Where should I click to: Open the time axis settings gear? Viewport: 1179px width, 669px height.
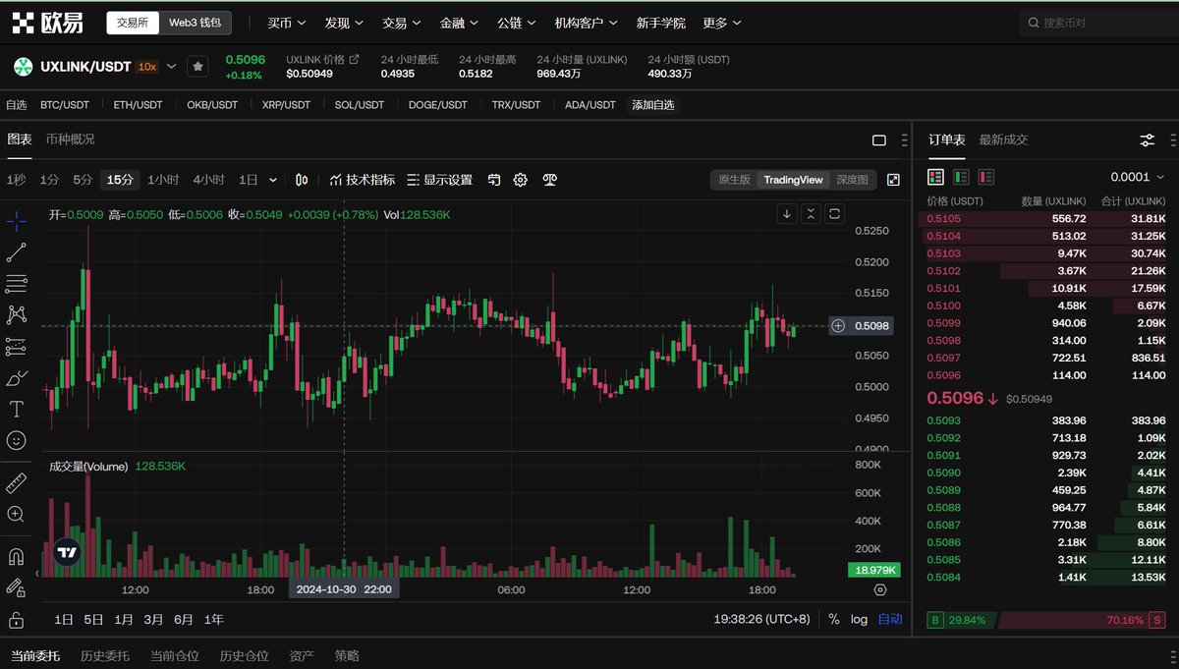(879, 589)
